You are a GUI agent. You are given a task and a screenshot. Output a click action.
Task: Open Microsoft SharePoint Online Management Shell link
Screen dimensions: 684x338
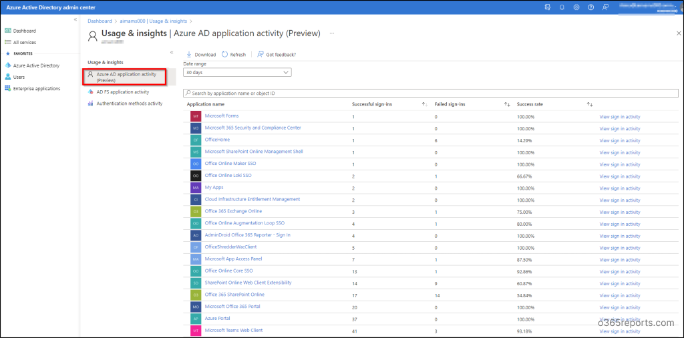coord(254,152)
